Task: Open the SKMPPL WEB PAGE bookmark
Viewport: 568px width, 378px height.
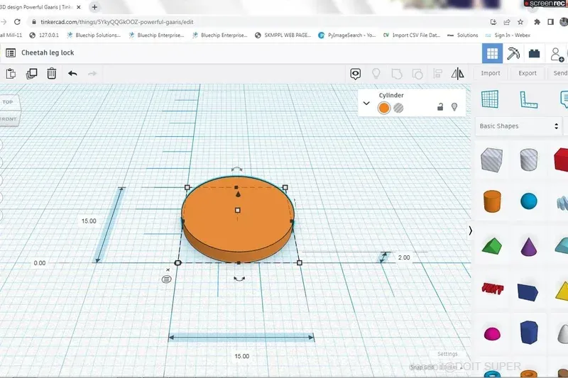Action: (x=283, y=35)
